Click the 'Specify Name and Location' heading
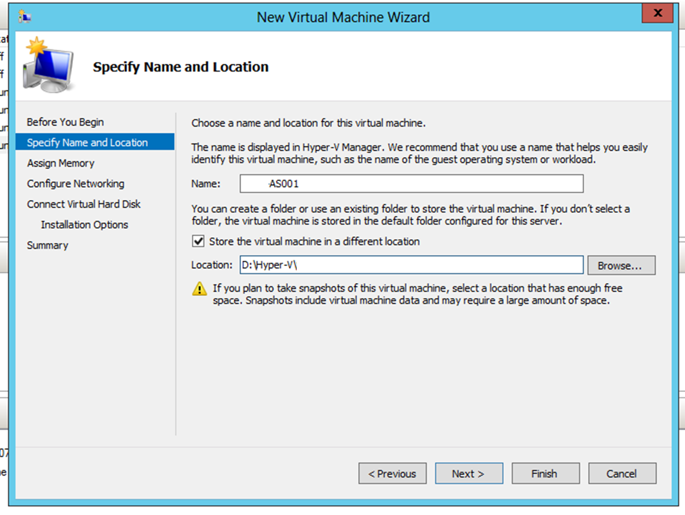 coord(181,67)
